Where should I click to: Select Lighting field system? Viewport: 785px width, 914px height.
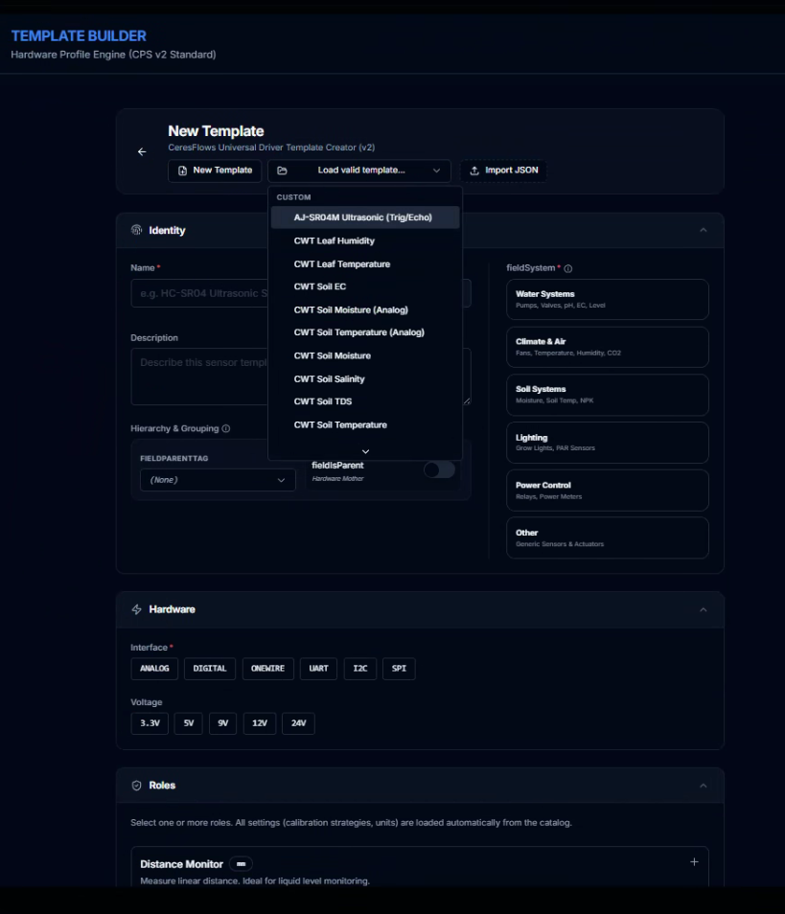(608, 443)
